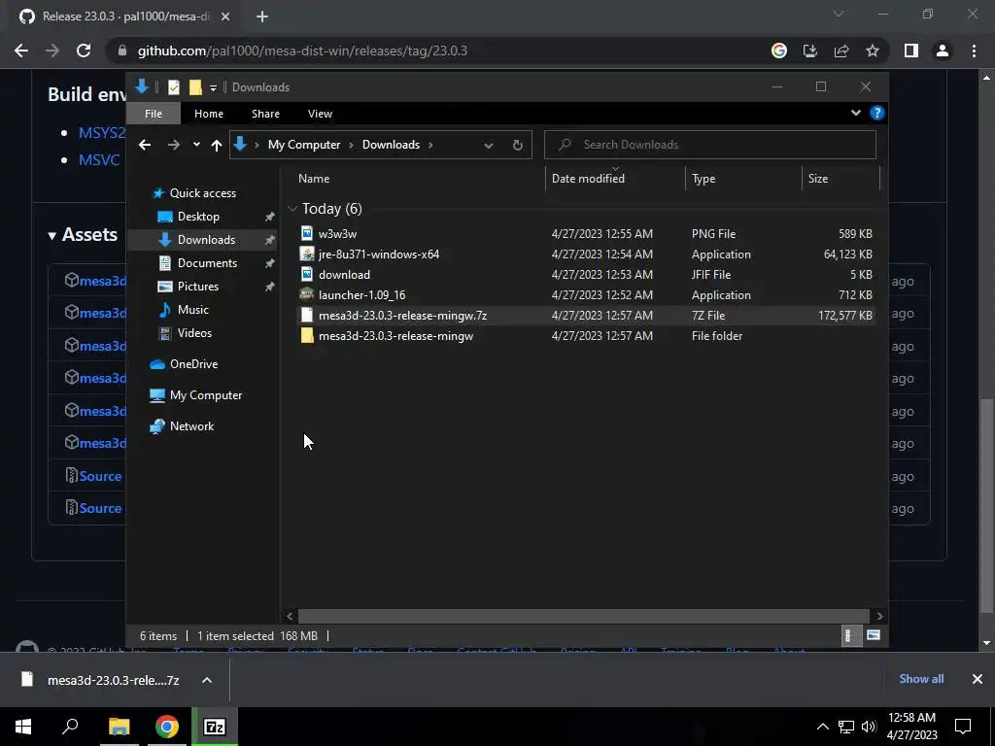Open the Share ribbon tab
This screenshot has height=746, width=995.
coord(265,114)
